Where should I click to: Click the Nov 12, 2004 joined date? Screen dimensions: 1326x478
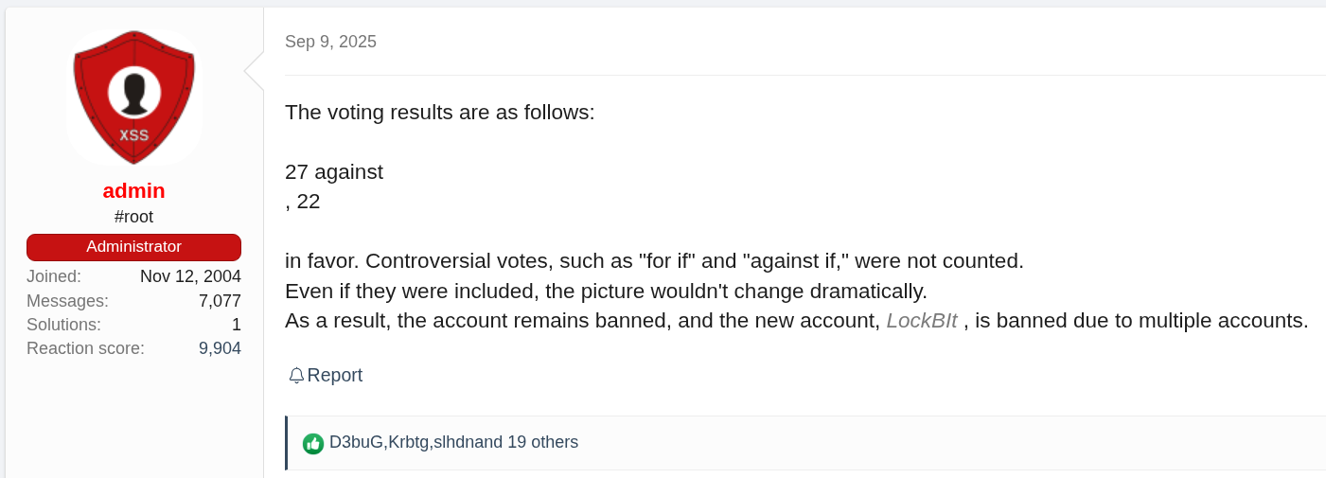tap(190, 276)
